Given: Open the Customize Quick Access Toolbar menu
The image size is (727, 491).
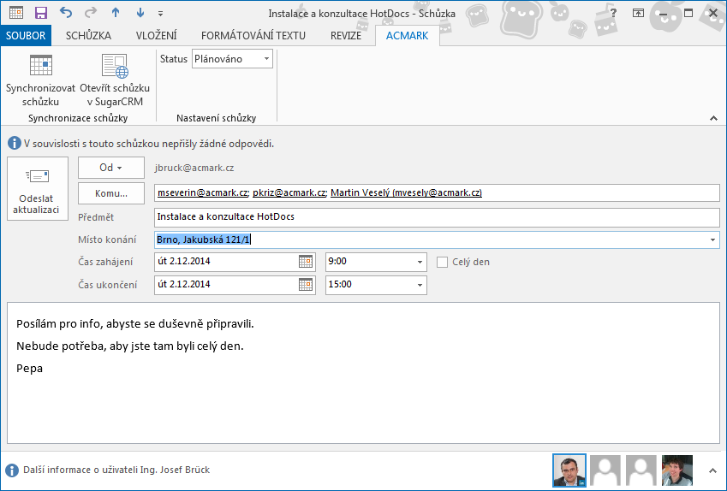Looking at the screenshot, I should pyautogui.click(x=160, y=14).
